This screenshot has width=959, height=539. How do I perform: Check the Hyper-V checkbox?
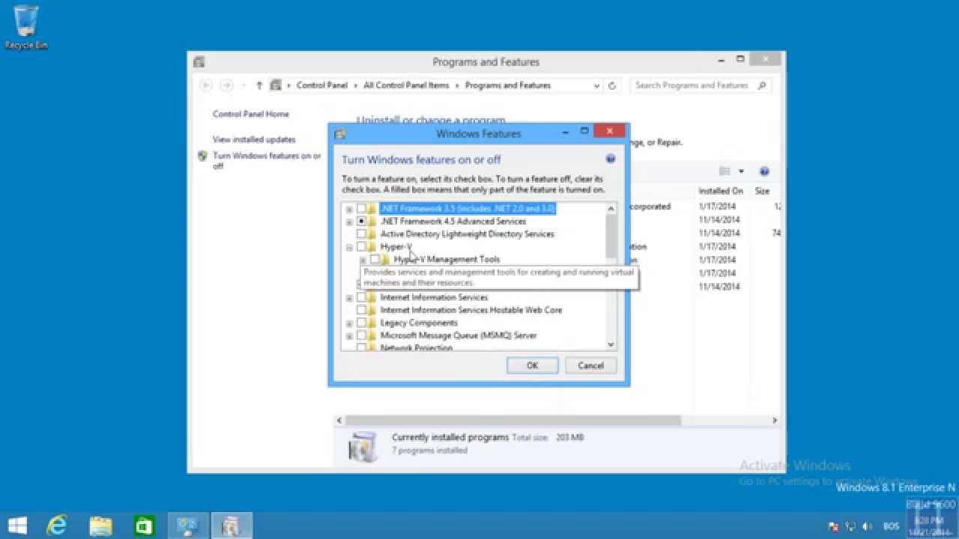[x=361, y=246]
